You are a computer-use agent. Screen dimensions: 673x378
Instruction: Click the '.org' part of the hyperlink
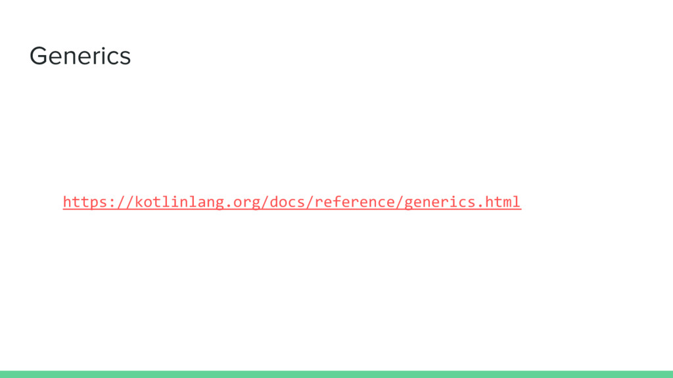[243, 203]
